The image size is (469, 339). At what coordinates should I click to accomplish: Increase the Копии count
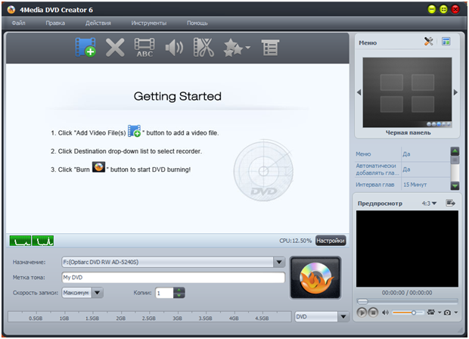pyautogui.click(x=179, y=290)
